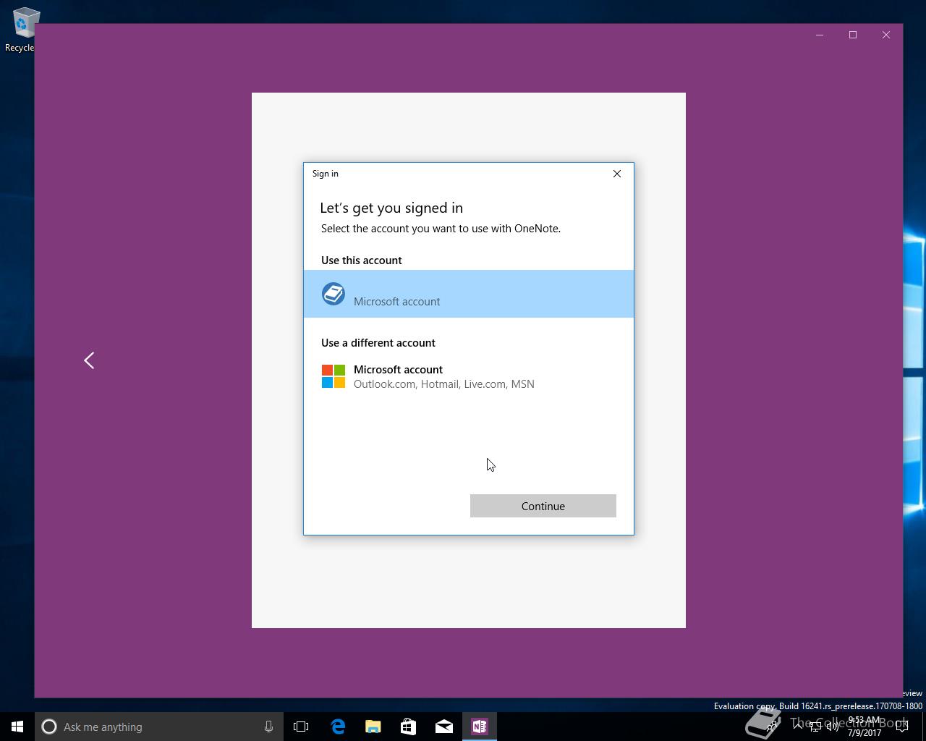The height and width of the screenshot is (741, 926).
Task: Close the Sign in dialog
Action: click(617, 174)
